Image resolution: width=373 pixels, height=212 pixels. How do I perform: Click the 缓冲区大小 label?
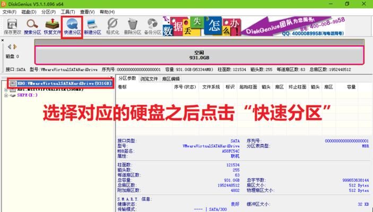pyautogui.click(x=258, y=204)
